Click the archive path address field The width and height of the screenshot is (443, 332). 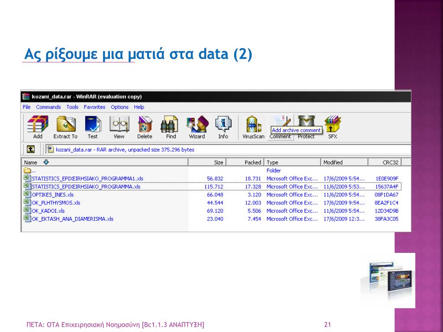[228, 150]
